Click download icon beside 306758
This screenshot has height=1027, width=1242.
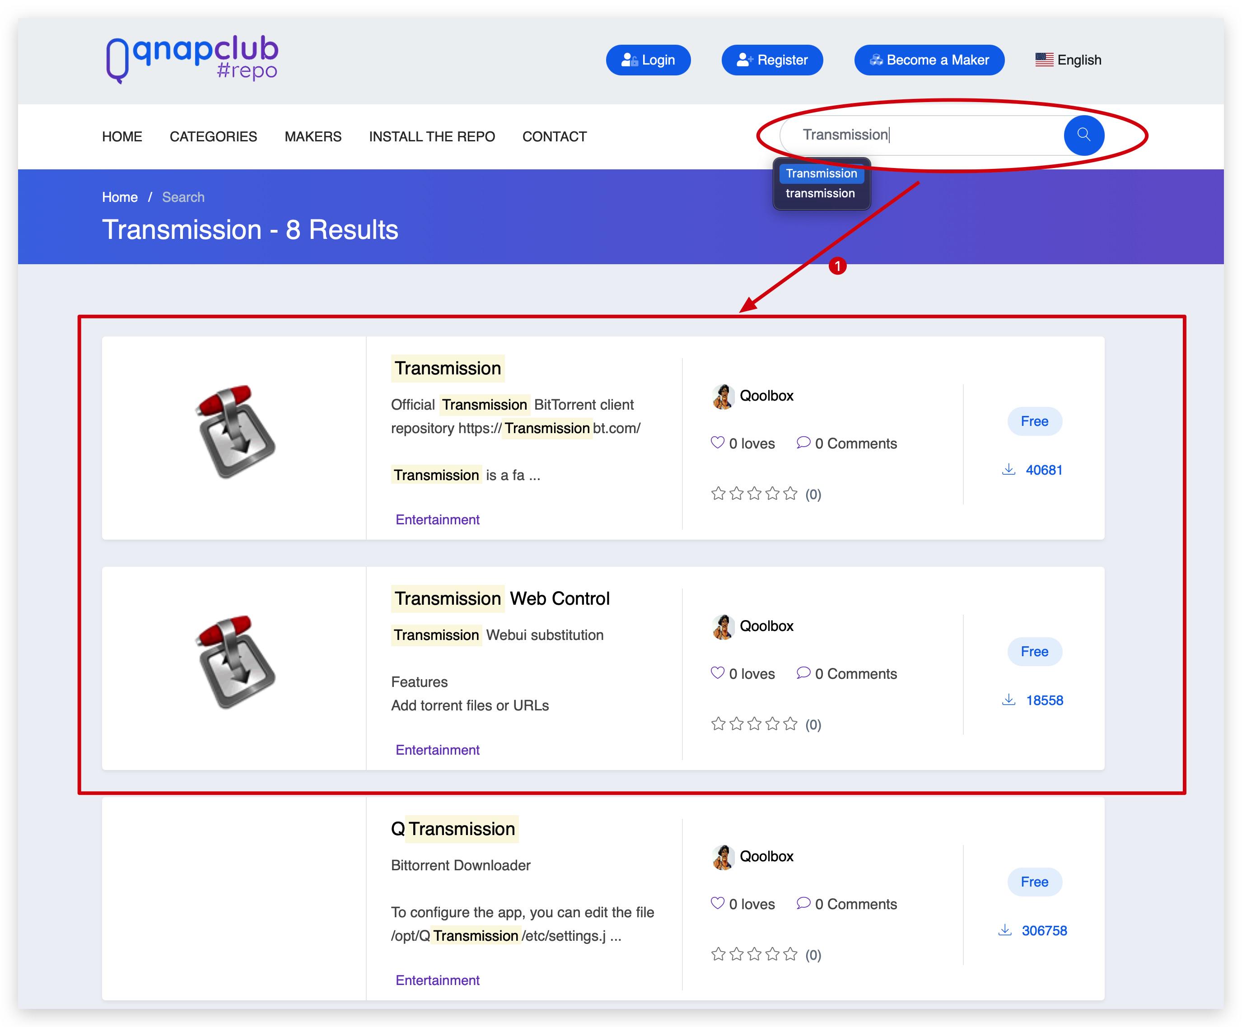tap(1004, 931)
